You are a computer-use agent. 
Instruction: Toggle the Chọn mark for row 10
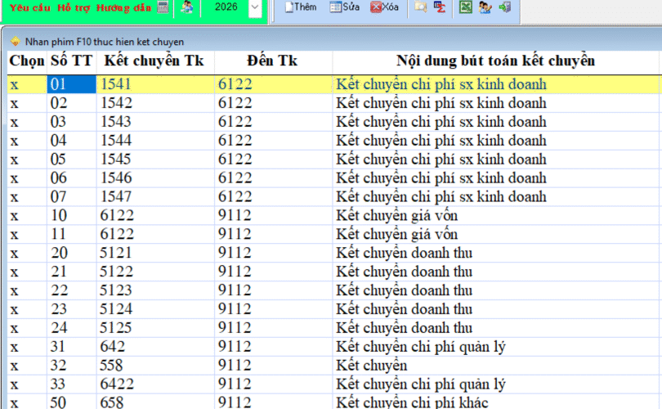[x=14, y=215]
